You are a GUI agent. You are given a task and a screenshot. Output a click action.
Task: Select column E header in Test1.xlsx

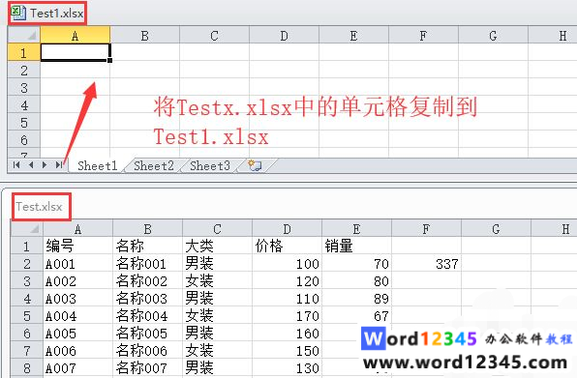tap(353, 36)
